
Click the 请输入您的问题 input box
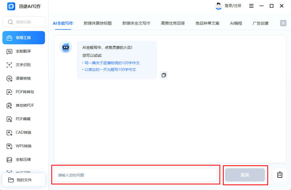pos(135,175)
